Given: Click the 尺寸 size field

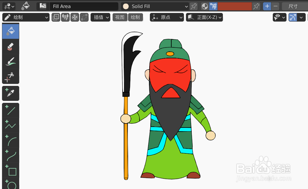Looking at the screenshot, I should [x=295, y=6].
